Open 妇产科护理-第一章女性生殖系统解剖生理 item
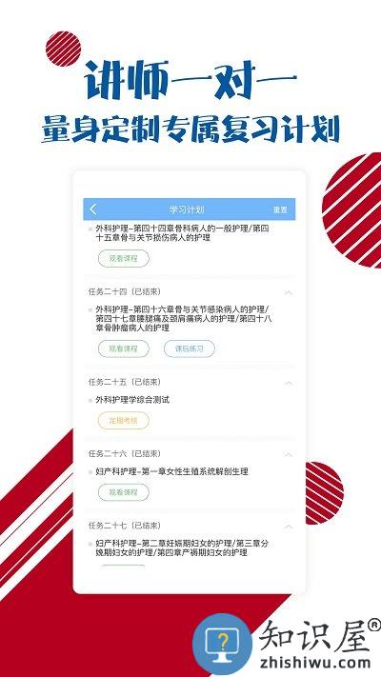381x677 pixels. 171,472
